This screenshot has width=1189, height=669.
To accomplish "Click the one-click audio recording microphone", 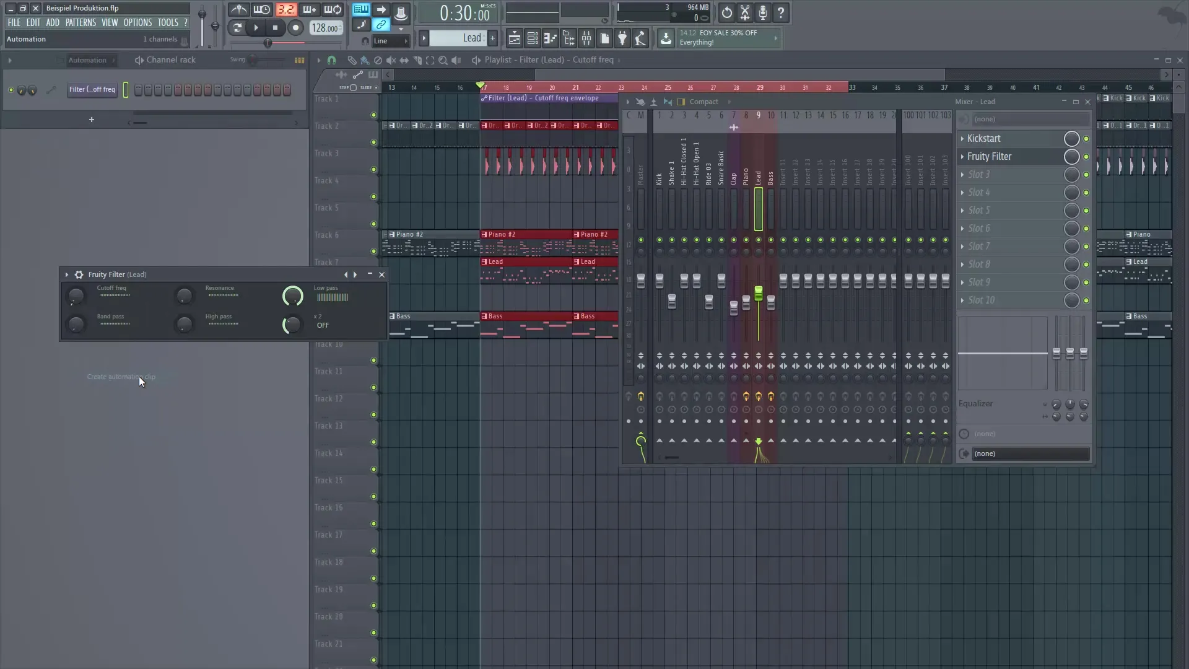I will [x=763, y=12].
